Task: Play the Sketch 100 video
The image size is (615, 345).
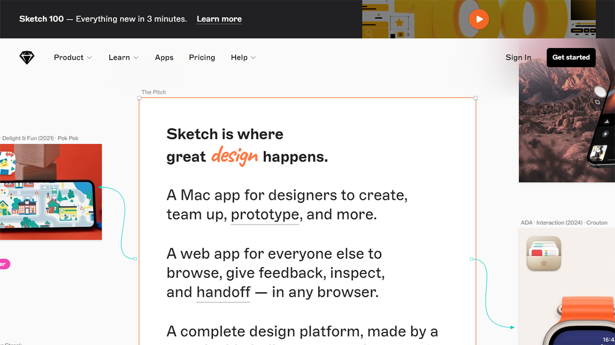Action: 479,19
